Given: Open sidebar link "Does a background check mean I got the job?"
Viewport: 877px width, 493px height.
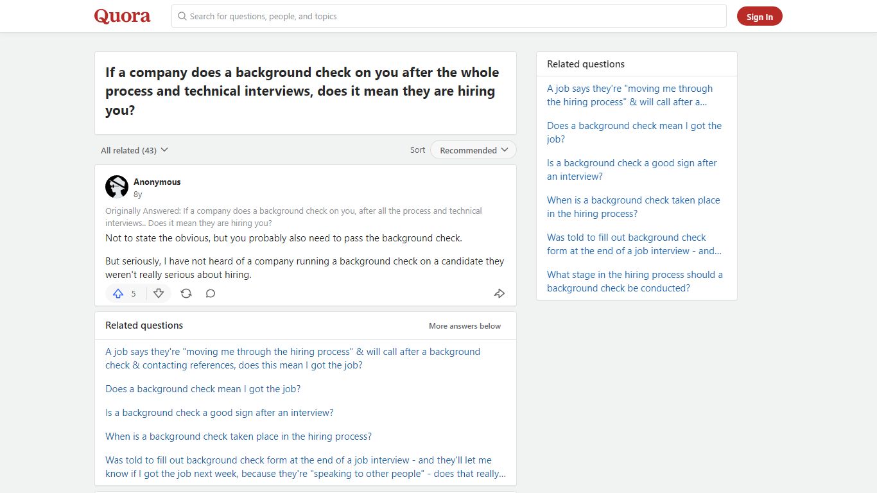Looking at the screenshot, I should pyautogui.click(x=634, y=132).
